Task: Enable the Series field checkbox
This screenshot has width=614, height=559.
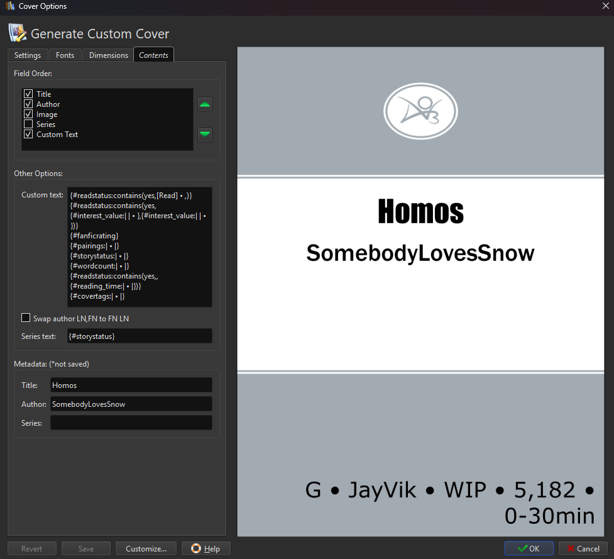Action: [x=28, y=124]
